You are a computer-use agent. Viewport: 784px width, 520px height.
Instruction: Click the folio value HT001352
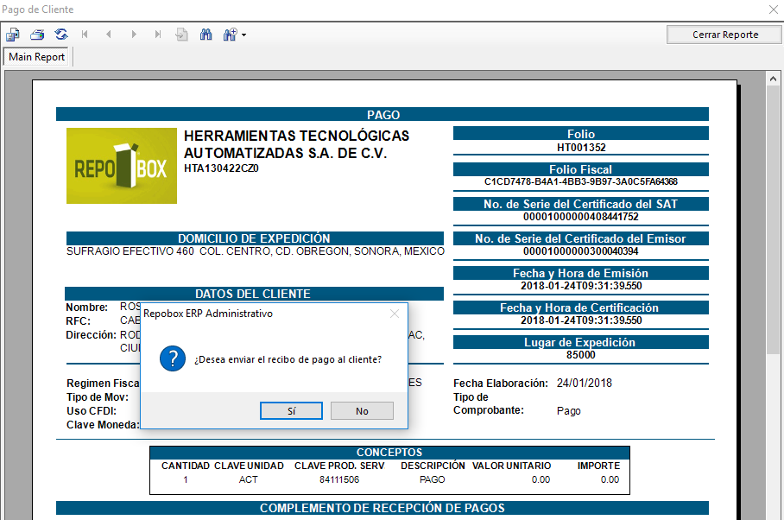581,148
